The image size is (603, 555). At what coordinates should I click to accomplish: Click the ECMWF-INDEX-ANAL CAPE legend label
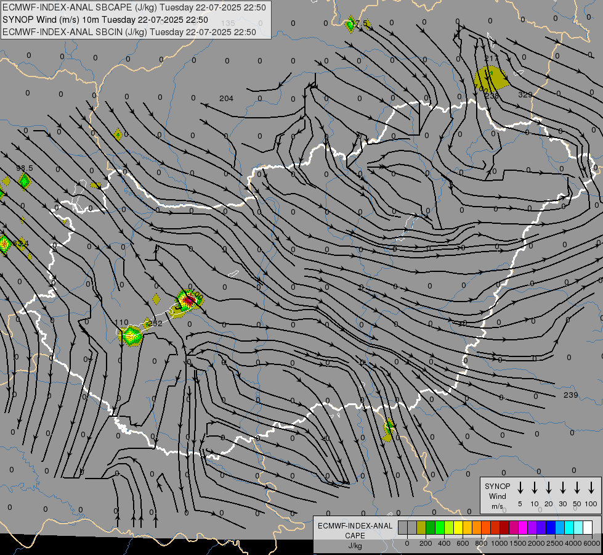coord(355,530)
